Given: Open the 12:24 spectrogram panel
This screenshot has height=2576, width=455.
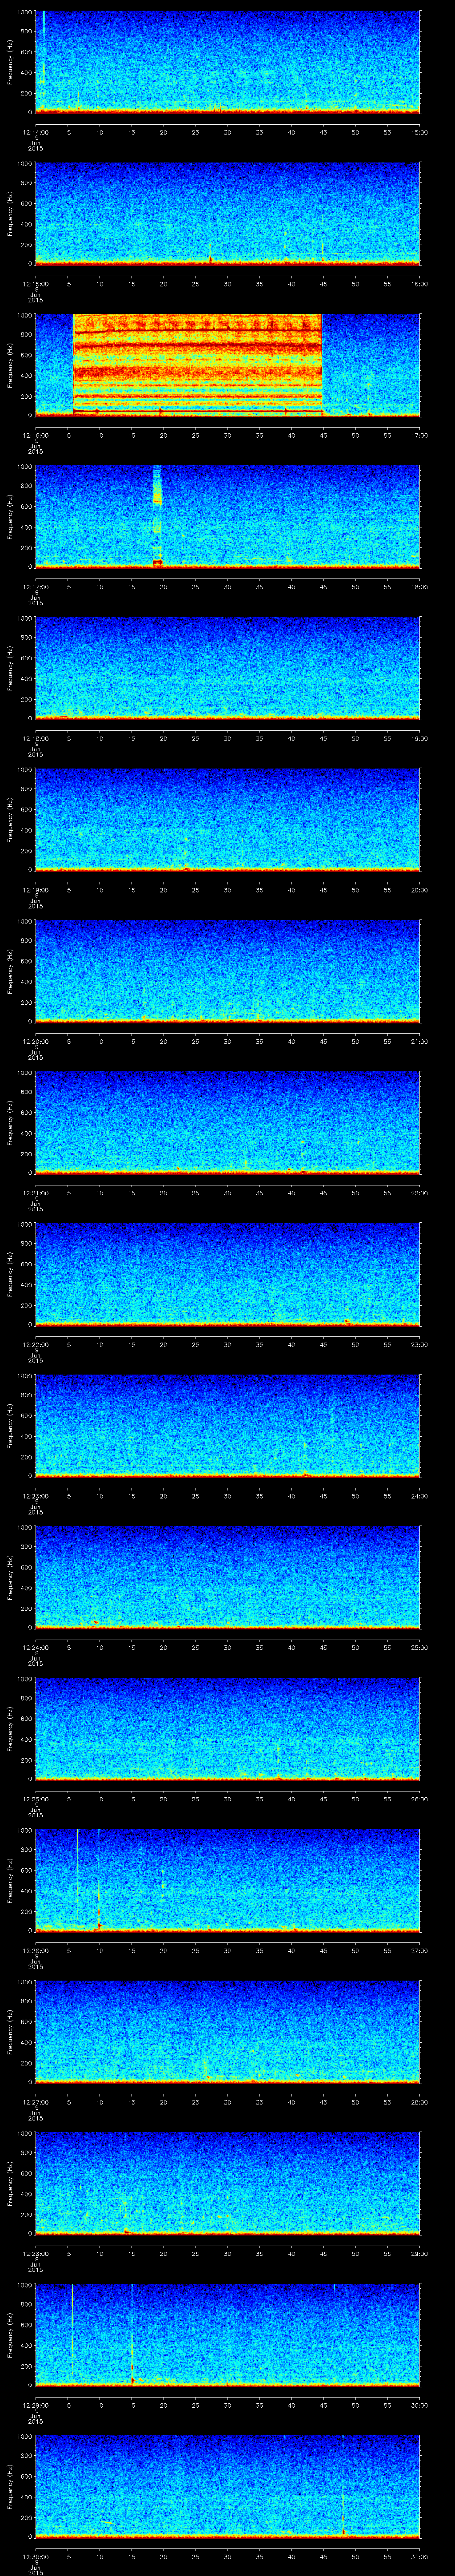Looking at the screenshot, I should [227, 1576].
